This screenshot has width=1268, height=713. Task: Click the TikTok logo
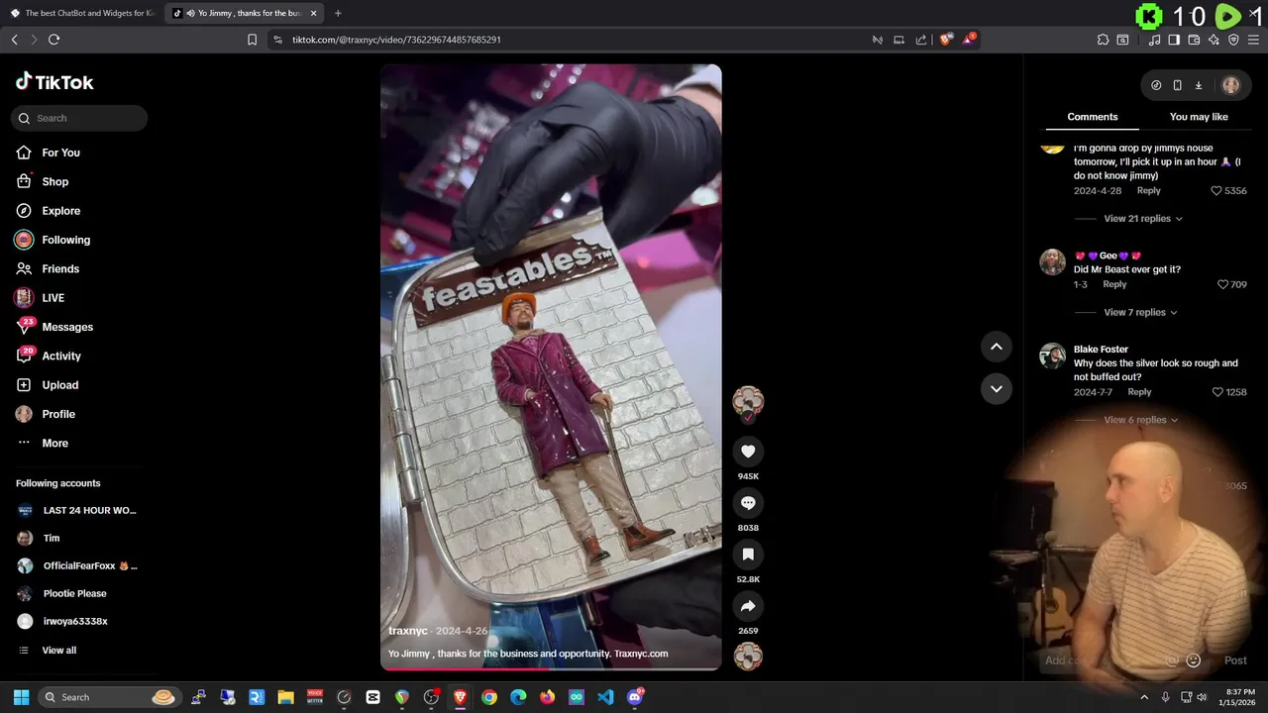(x=54, y=82)
